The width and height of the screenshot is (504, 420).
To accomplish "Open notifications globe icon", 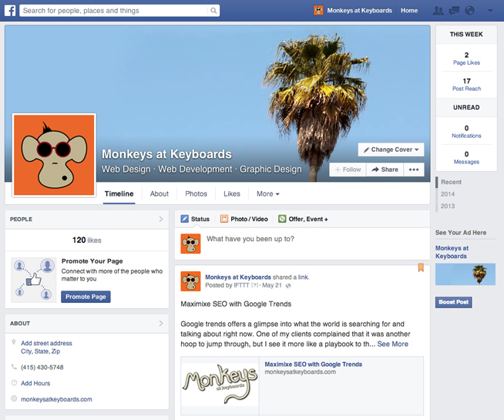I will (469, 11).
